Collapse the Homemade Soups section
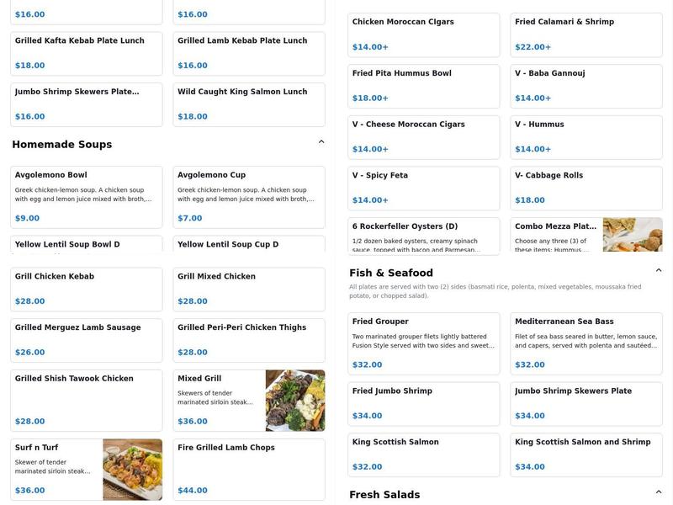Image resolution: width=673 pixels, height=505 pixels. pos(321,141)
